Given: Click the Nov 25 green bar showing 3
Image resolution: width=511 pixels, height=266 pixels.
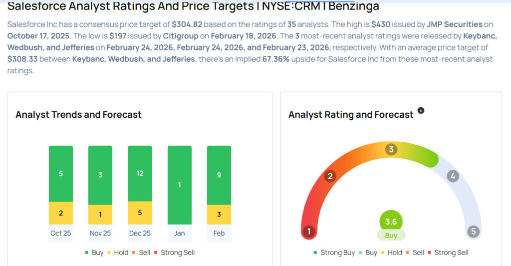Looking at the screenshot, I should pyautogui.click(x=100, y=175).
